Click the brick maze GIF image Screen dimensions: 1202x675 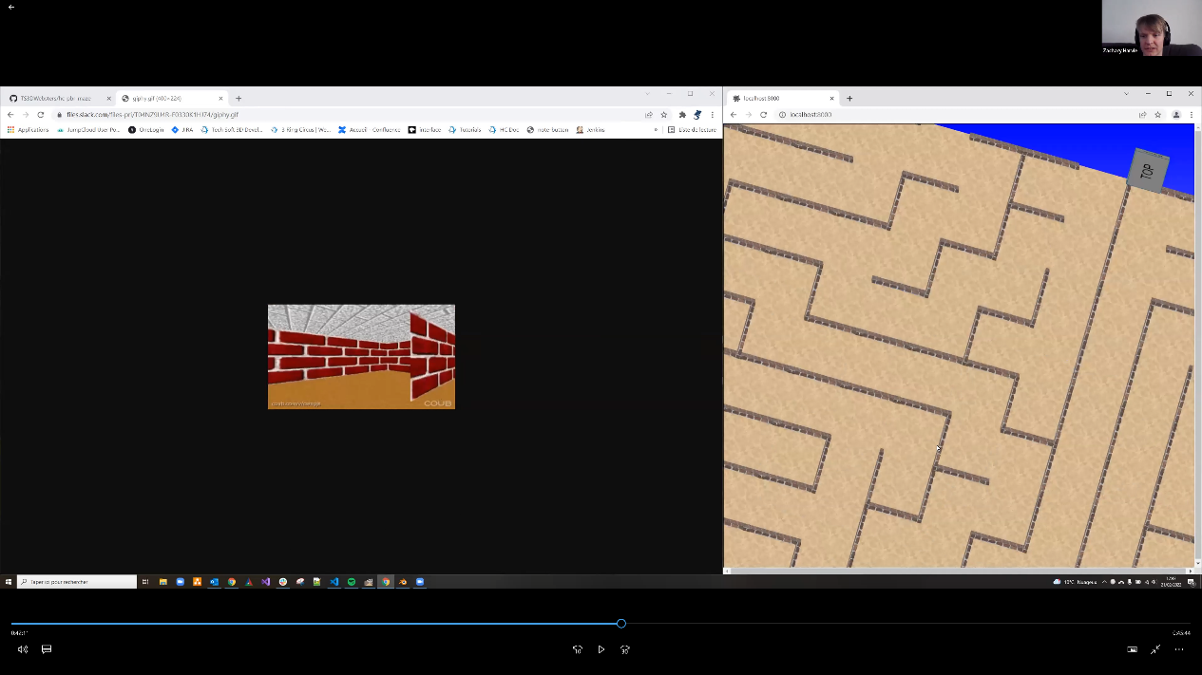click(361, 357)
